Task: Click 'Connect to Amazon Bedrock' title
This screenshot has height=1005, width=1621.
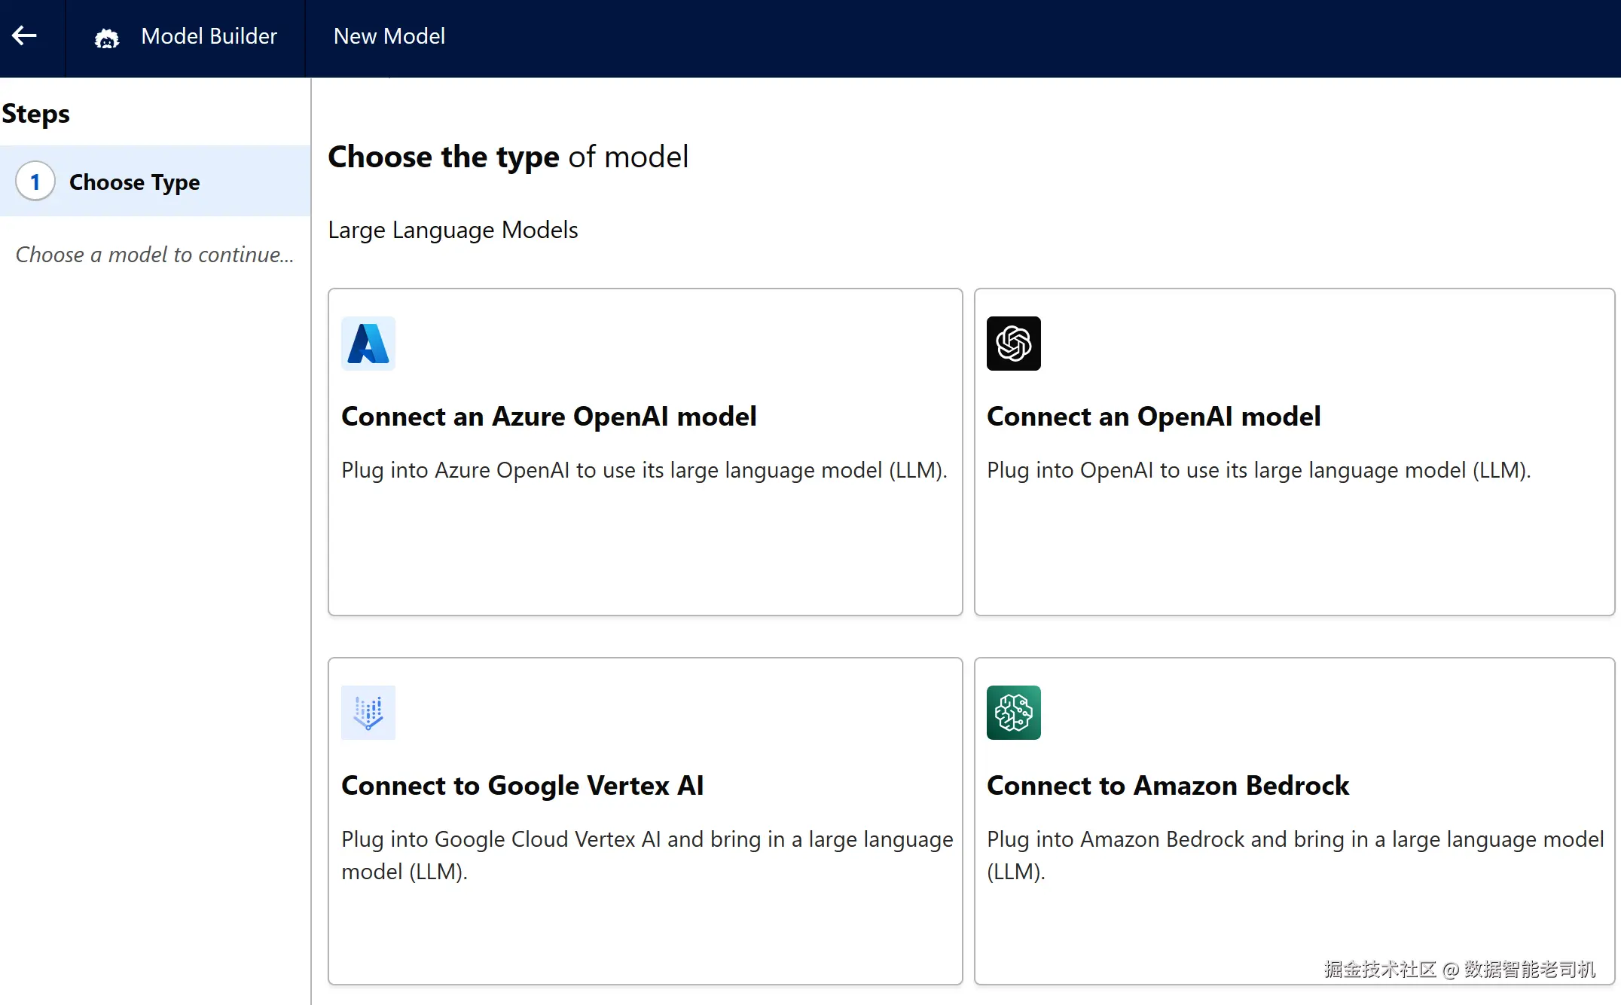Action: coord(1168,786)
